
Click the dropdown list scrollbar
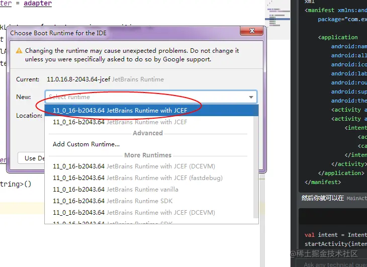click(x=256, y=167)
